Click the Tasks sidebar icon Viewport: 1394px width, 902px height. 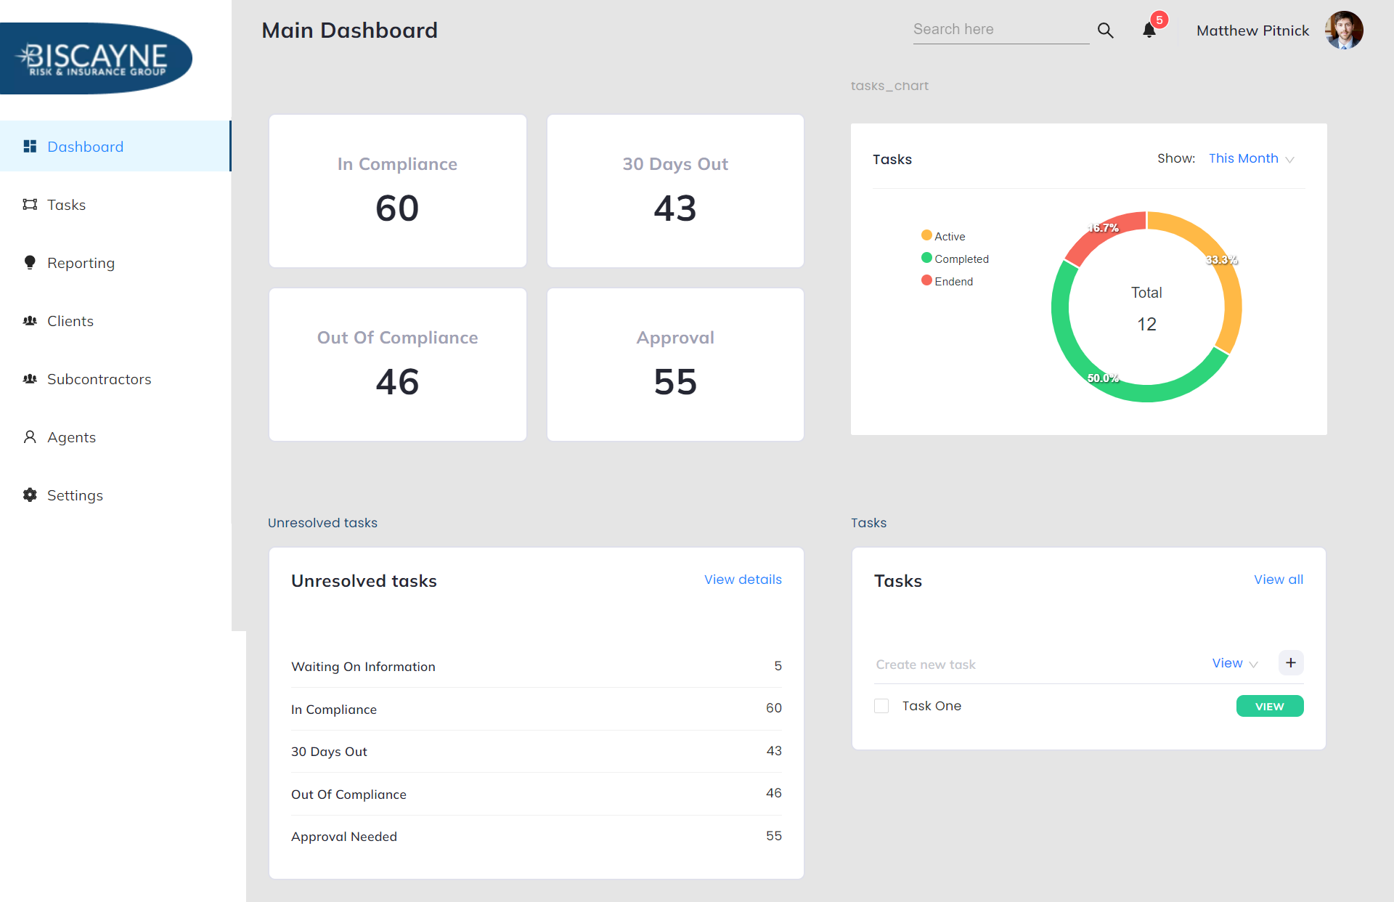[30, 205]
